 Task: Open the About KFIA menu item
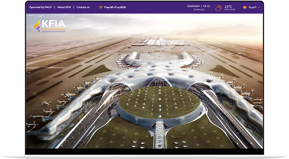[64, 7]
